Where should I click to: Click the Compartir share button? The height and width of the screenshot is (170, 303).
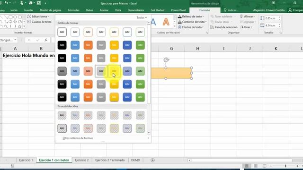[x=295, y=10]
